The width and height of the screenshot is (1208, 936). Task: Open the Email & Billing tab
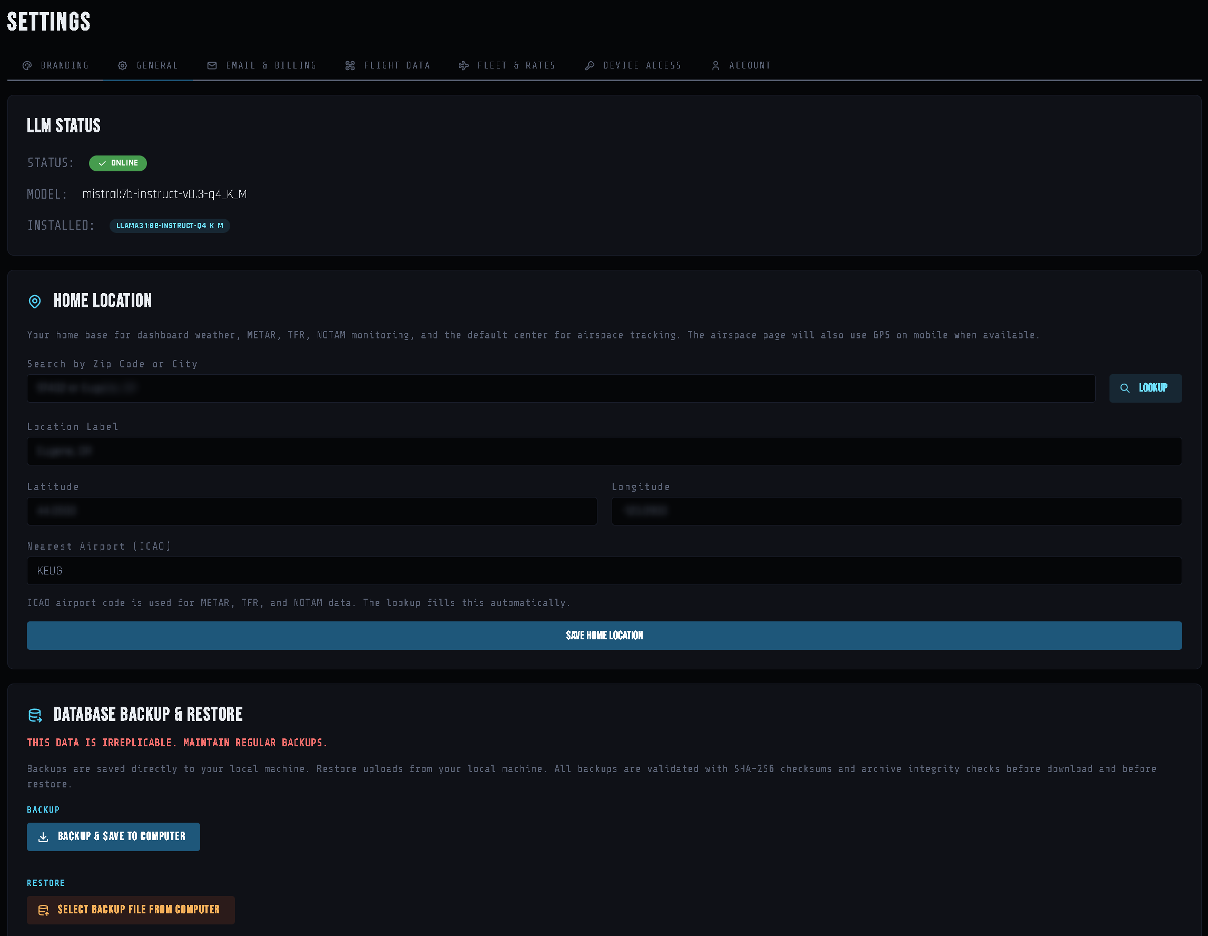tap(262, 65)
